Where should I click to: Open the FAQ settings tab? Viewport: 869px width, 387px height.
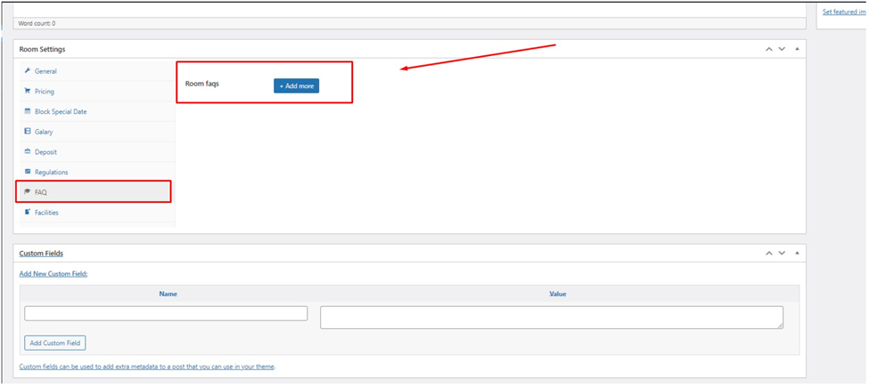click(41, 192)
